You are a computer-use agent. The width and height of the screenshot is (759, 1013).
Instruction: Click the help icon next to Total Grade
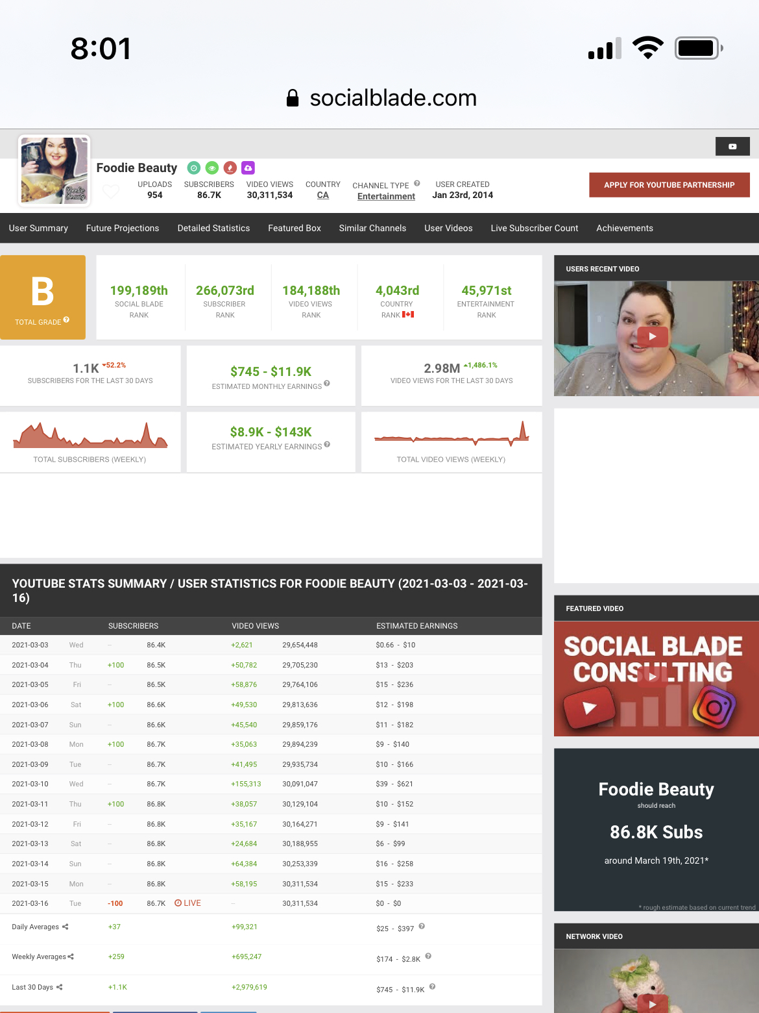click(66, 320)
